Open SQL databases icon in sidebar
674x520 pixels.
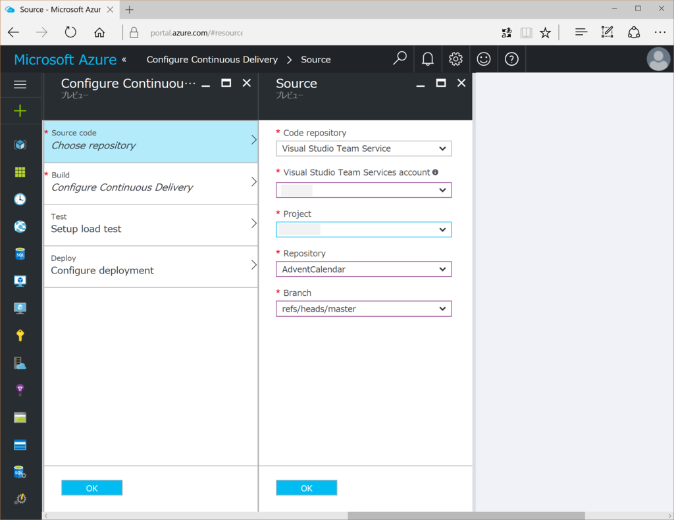[20, 254]
